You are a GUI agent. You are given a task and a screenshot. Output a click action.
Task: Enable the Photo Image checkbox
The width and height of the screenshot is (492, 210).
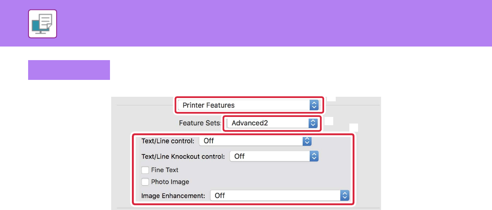[145, 182]
